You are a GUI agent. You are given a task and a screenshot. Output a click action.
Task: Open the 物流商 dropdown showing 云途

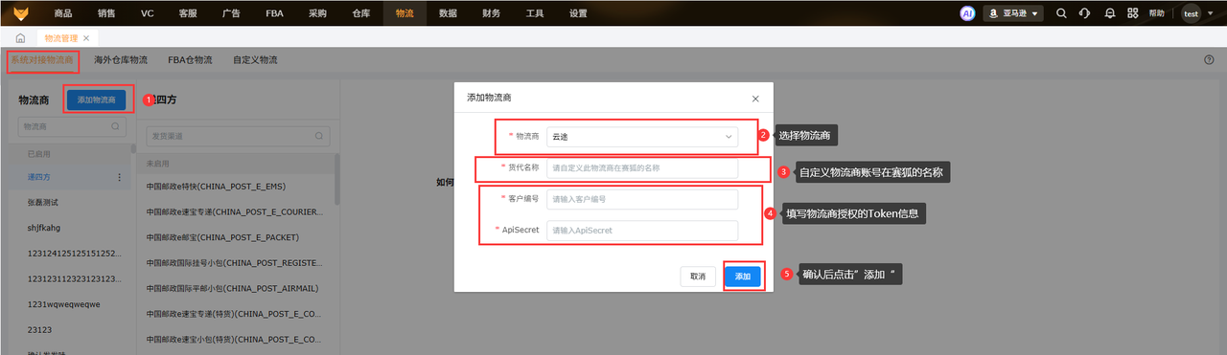[x=642, y=137]
